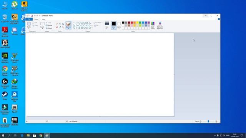Open Steam desktop shortcut
Screen dimensions: 246x138
[5, 95]
